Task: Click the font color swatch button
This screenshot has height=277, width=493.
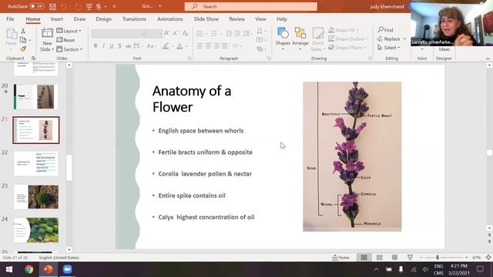Action: click(x=179, y=46)
